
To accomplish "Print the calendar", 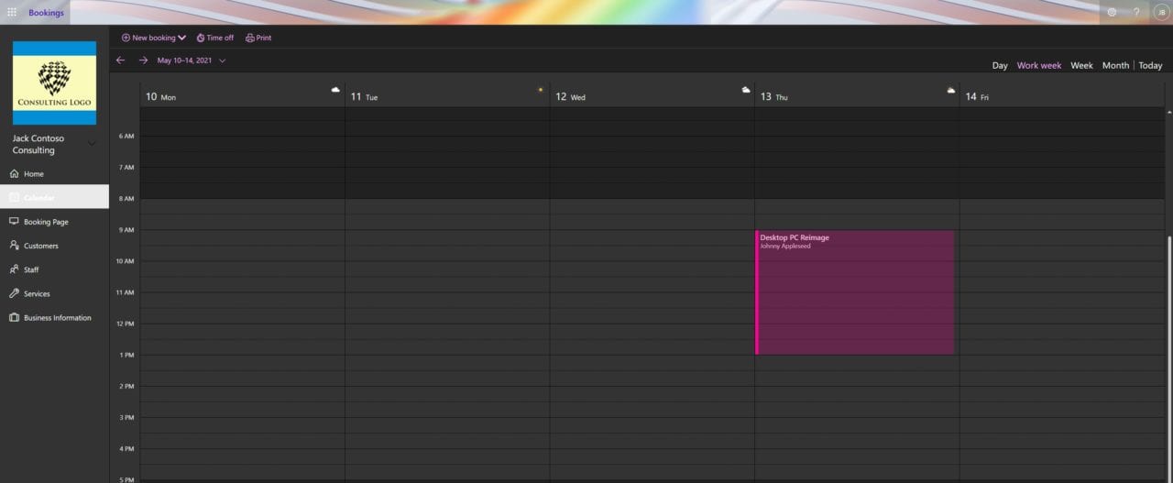I will (258, 38).
